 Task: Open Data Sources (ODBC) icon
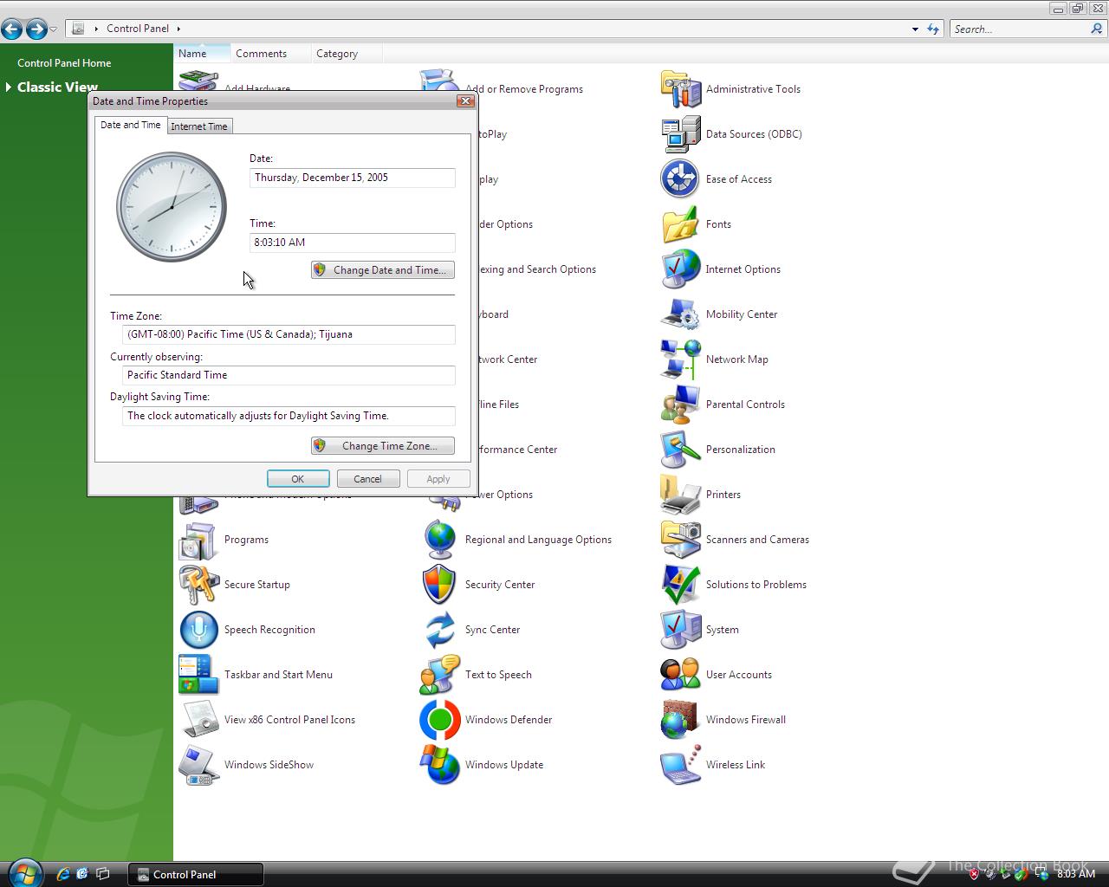680,133
